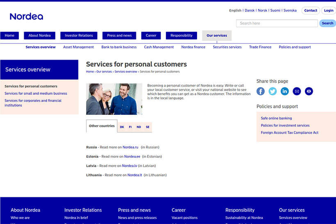The height and width of the screenshot is (224, 336).
Task: Click Responsibility footer heading
Action: coord(240,210)
